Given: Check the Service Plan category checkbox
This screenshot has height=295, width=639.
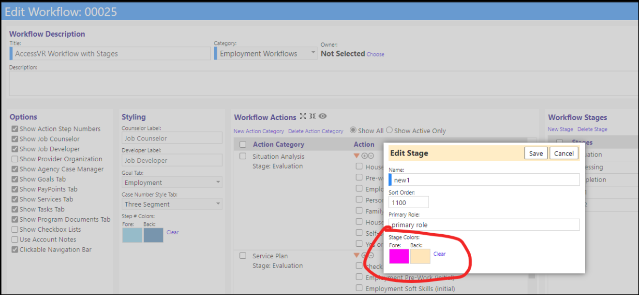Looking at the screenshot, I should point(243,256).
